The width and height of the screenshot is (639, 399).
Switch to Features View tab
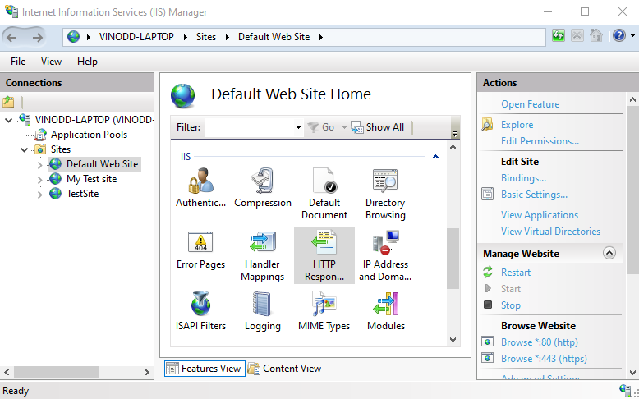pos(205,369)
